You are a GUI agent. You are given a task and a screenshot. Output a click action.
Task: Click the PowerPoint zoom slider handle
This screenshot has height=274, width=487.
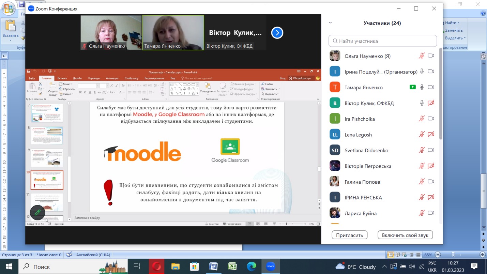pyautogui.click(x=287, y=224)
